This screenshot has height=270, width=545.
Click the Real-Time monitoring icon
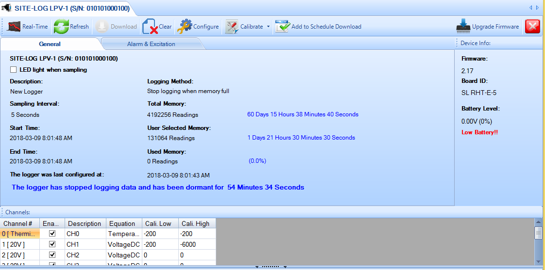pyautogui.click(x=13, y=27)
